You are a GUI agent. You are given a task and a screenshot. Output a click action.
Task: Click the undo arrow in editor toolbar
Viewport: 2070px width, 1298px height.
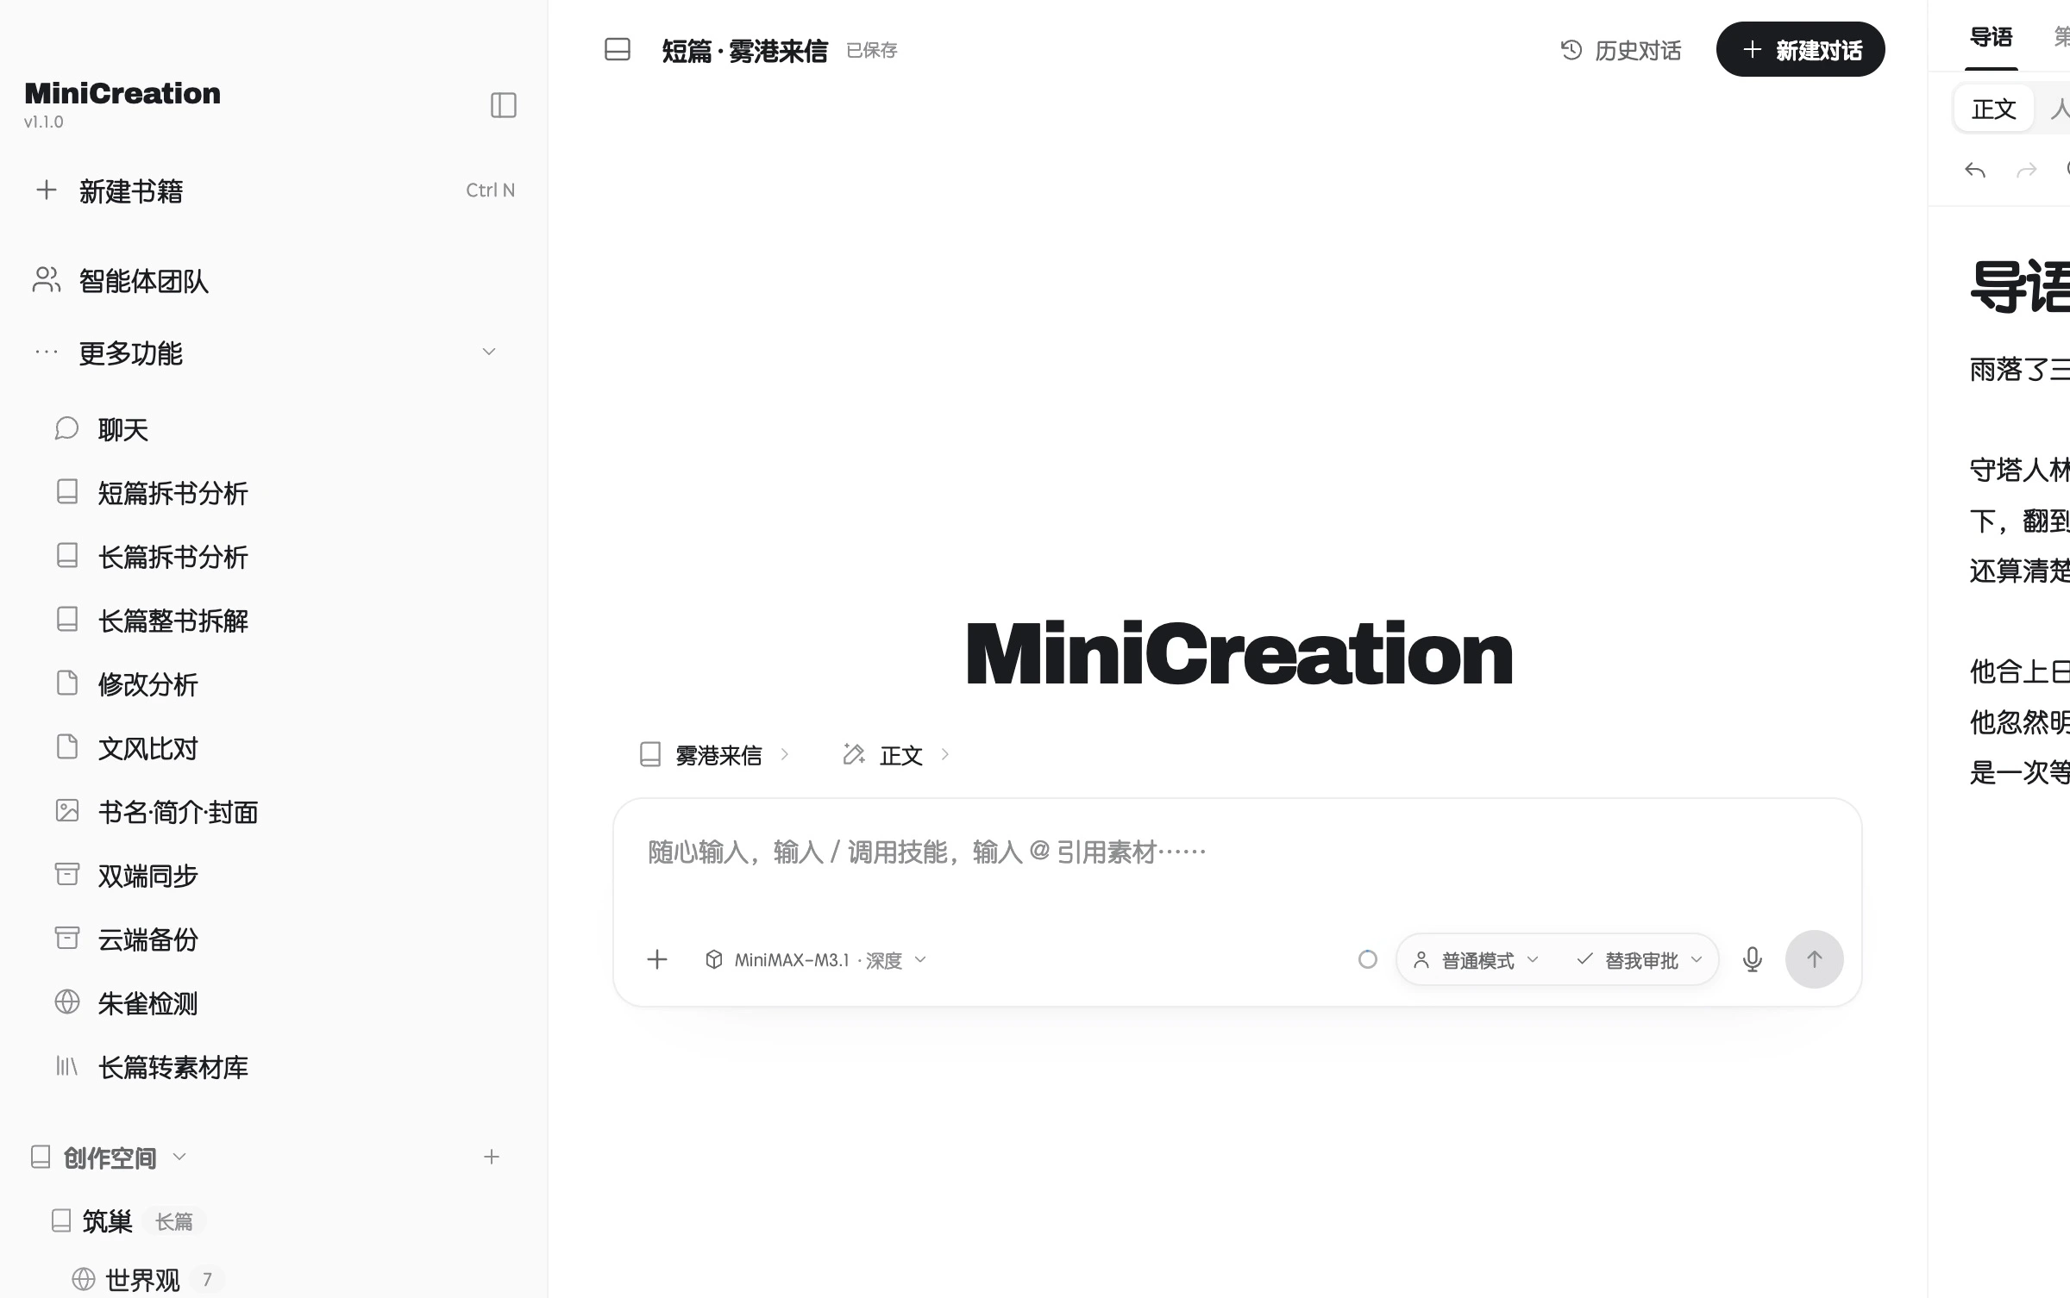(1975, 170)
